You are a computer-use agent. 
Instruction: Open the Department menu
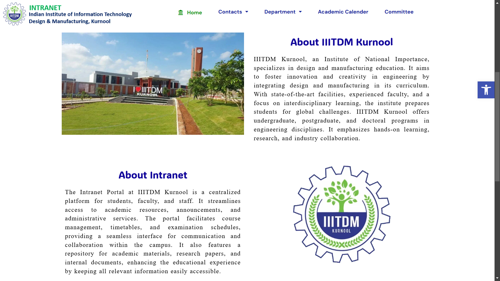(280, 12)
